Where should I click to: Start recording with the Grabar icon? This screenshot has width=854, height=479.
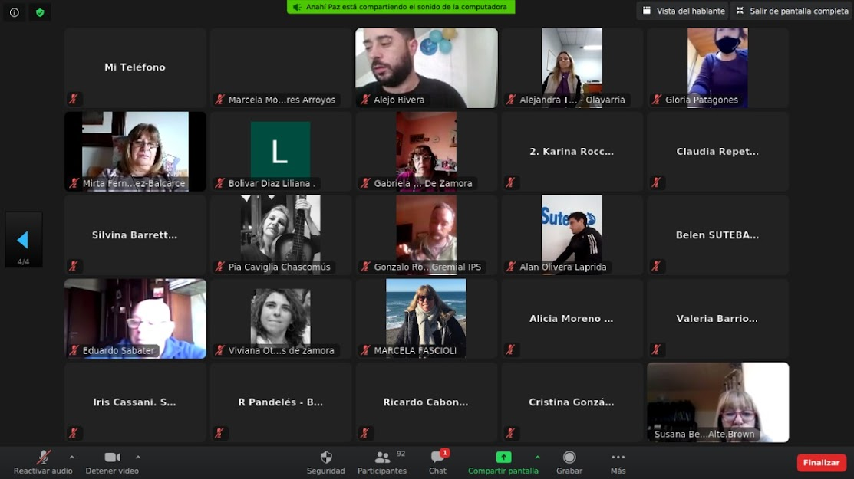tap(569, 458)
